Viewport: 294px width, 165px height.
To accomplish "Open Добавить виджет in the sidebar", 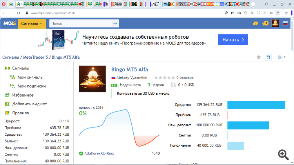I will click(x=29, y=104).
